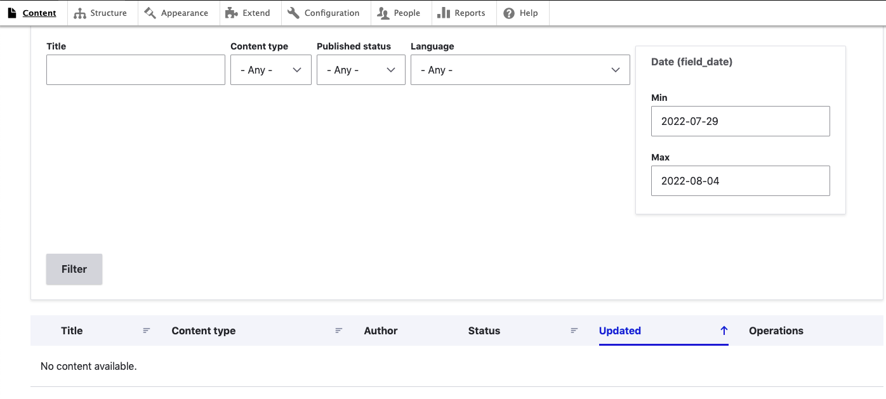Click the Operations column header text
Viewport: 886px width, 399px height.
[x=776, y=330]
